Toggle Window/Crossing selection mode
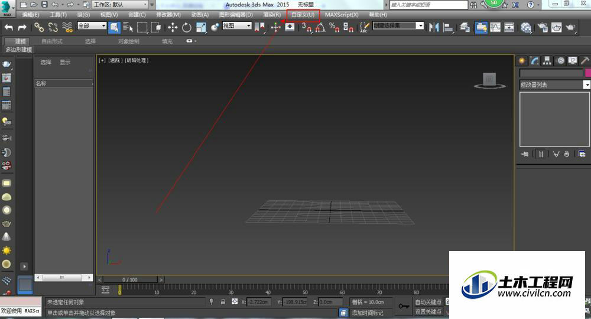This screenshot has width=591, height=319. point(155,27)
